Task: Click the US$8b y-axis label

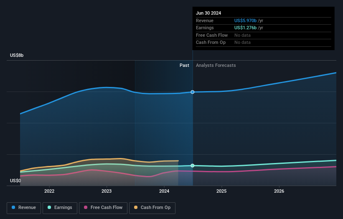Action: click(x=17, y=55)
